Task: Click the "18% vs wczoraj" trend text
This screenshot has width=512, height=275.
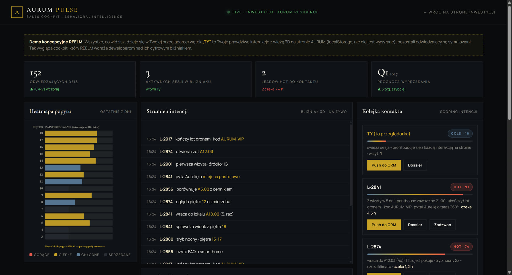Action: tap(44, 89)
